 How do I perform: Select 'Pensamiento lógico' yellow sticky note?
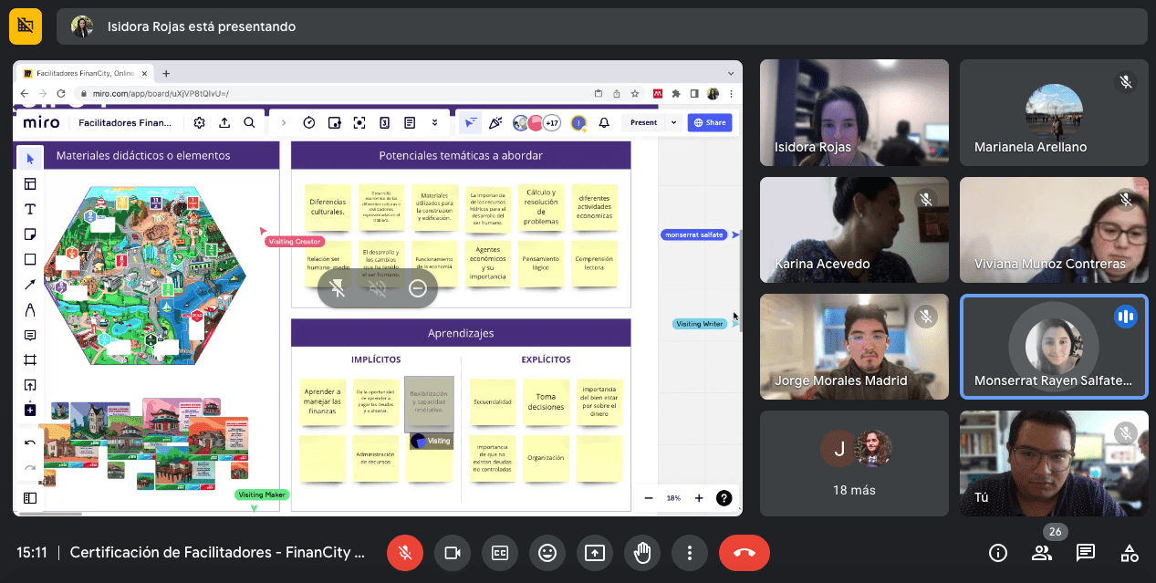click(541, 265)
